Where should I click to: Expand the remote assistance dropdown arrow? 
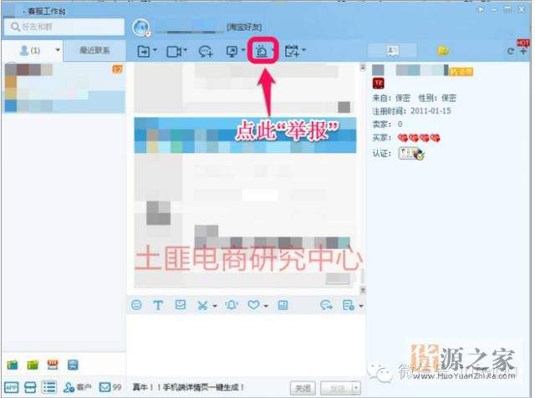point(243,50)
